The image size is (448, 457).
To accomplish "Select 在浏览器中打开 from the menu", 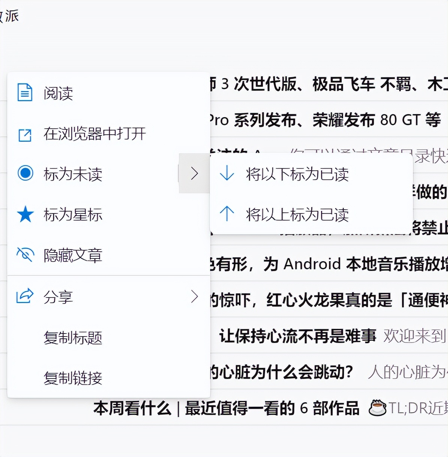I will [x=95, y=134].
